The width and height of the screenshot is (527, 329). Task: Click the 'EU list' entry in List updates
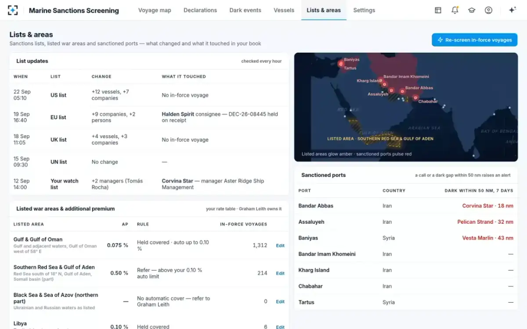click(58, 118)
